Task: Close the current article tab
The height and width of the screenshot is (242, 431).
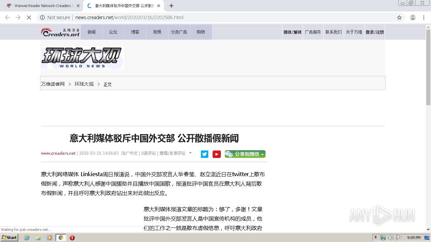Action: click(x=159, y=6)
